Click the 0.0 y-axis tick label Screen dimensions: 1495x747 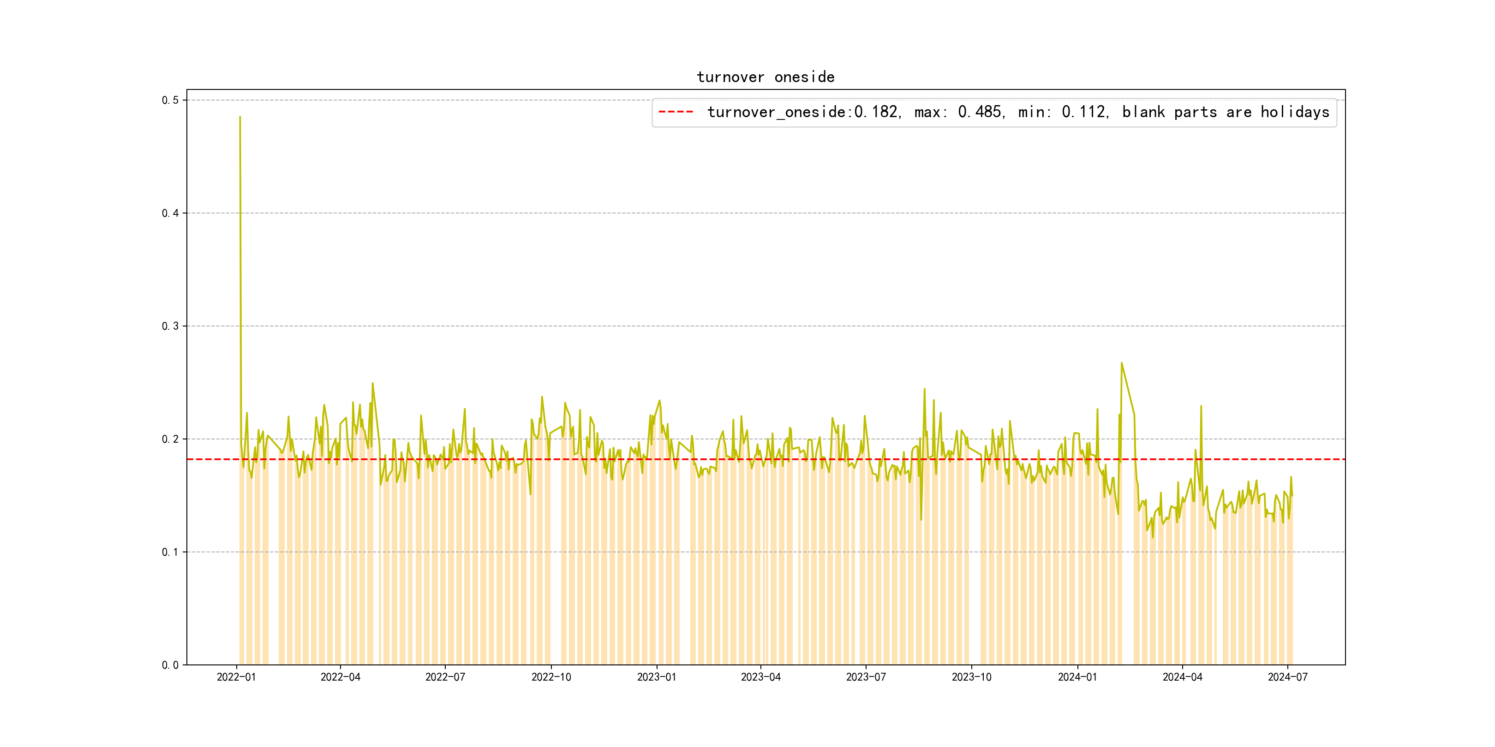[170, 665]
